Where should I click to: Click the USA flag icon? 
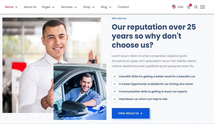coord(174,7)
